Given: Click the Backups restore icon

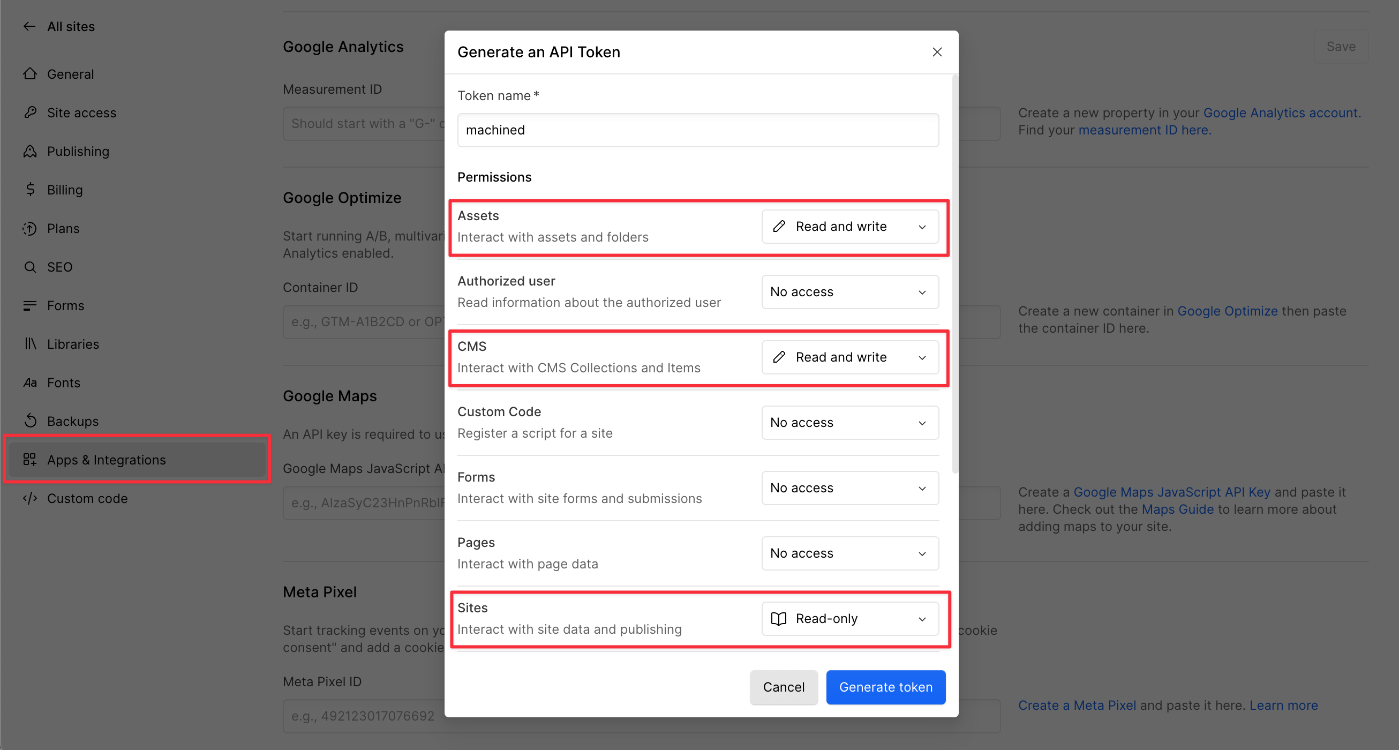Looking at the screenshot, I should 31,421.
